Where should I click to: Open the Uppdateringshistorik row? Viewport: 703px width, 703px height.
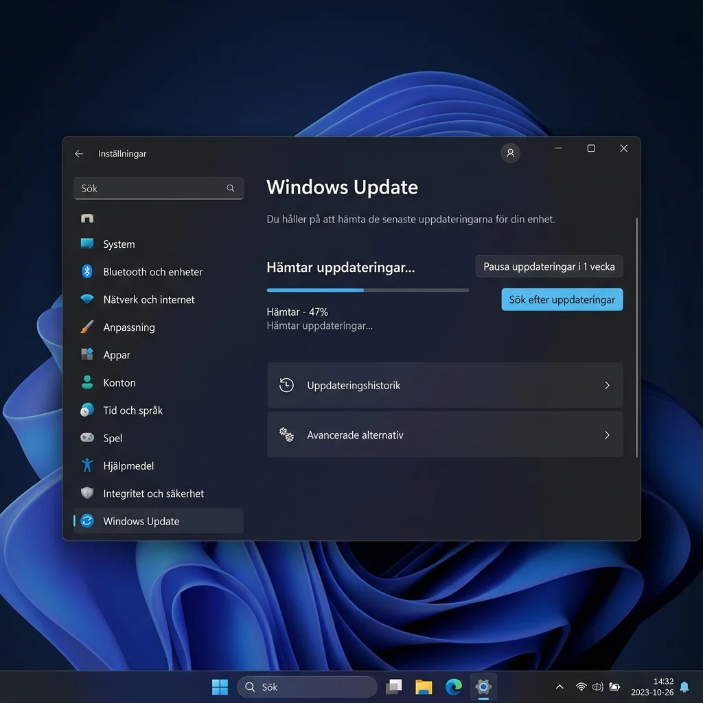coord(445,385)
